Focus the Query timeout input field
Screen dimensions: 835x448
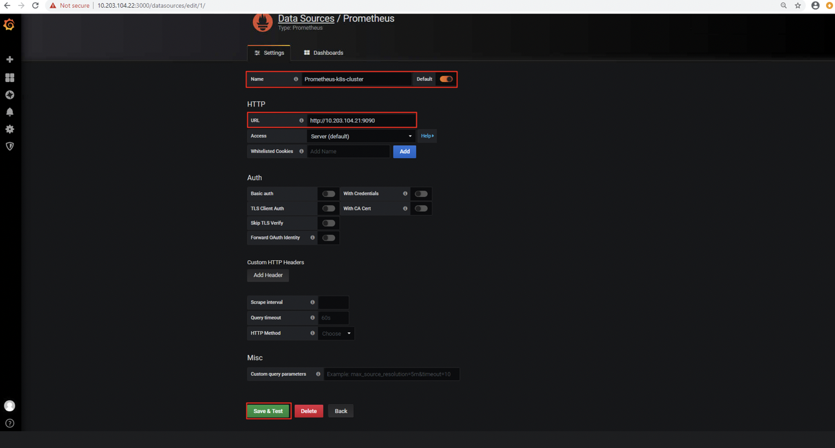click(x=334, y=318)
